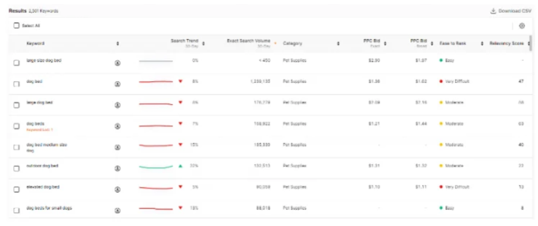This screenshot has height=226, width=538.
Task: Click search volume 1,230,135
Action: [260, 82]
